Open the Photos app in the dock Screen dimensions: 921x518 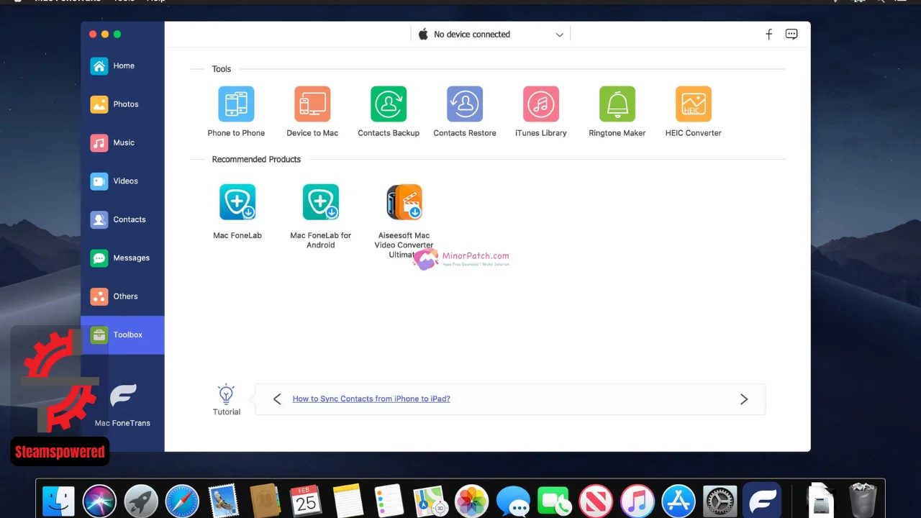pos(472,501)
